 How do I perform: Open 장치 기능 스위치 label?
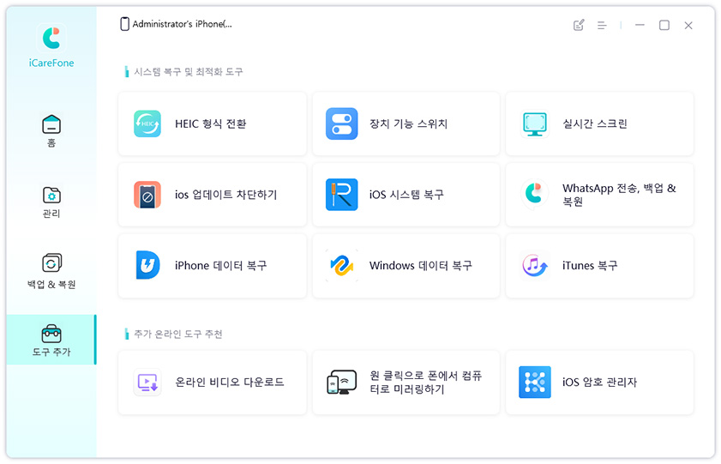point(408,124)
